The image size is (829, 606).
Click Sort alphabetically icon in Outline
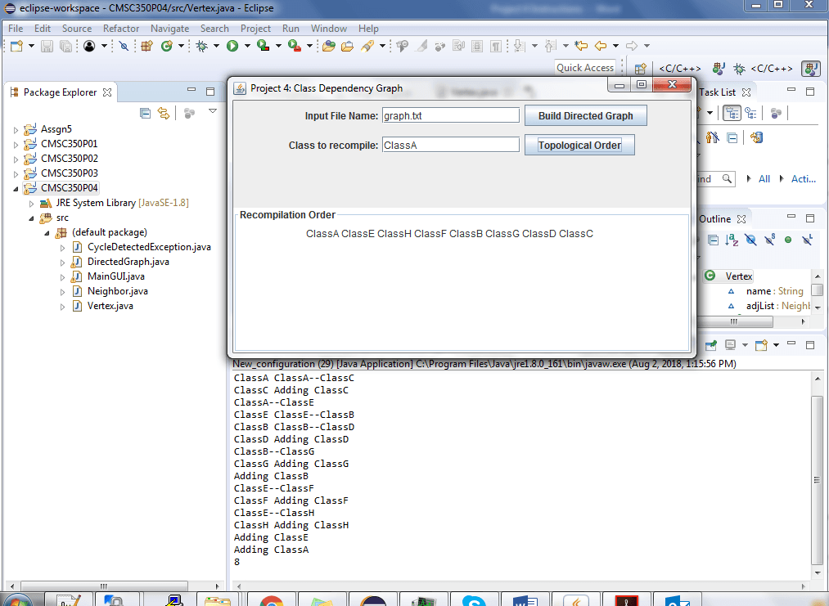732,240
